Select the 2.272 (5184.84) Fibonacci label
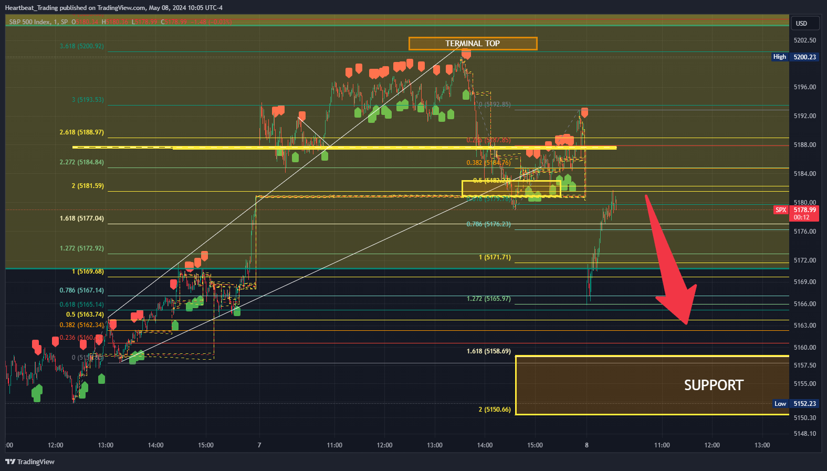The image size is (827, 471). pyautogui.click(x=82, y=162)
